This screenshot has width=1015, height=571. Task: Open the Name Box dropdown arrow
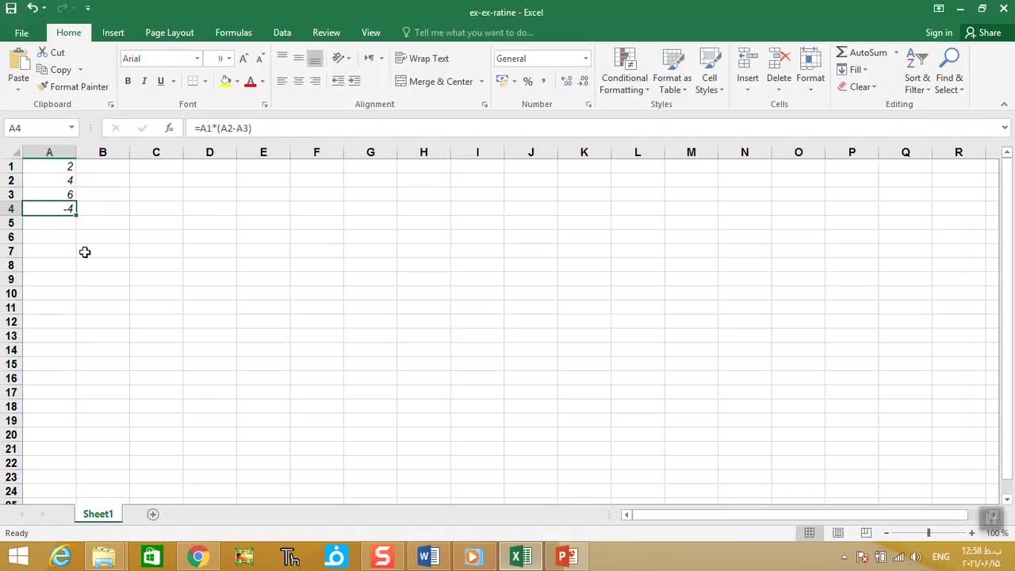(x=71, y=128)
